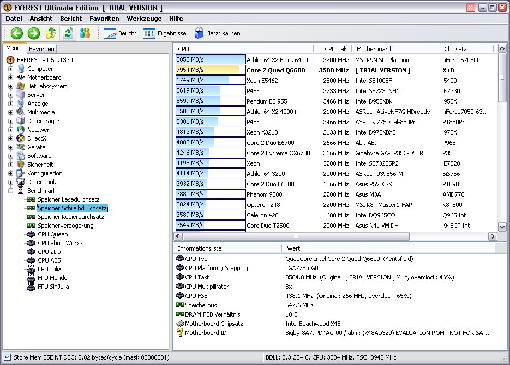Viewport: 510px width, 365px height.
Task: Open Ergebnisse from the toolbar
Action: [x=165, y=33]
